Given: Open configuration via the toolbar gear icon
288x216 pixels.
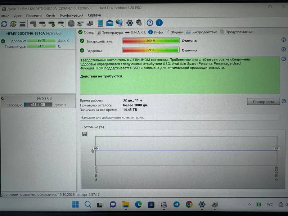Looking at the screenshot, I should pos(130,23).
